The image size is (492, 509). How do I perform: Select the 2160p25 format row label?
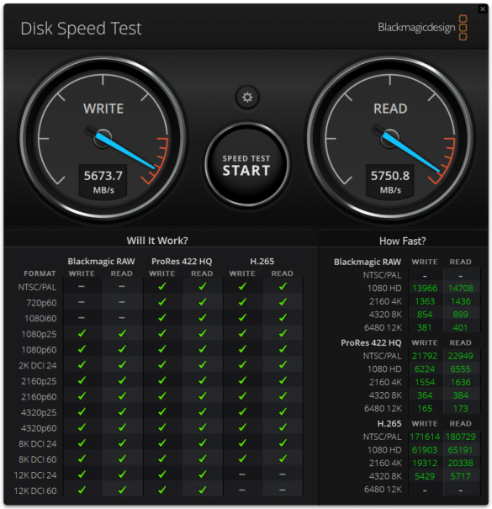(x=39, y=381)
